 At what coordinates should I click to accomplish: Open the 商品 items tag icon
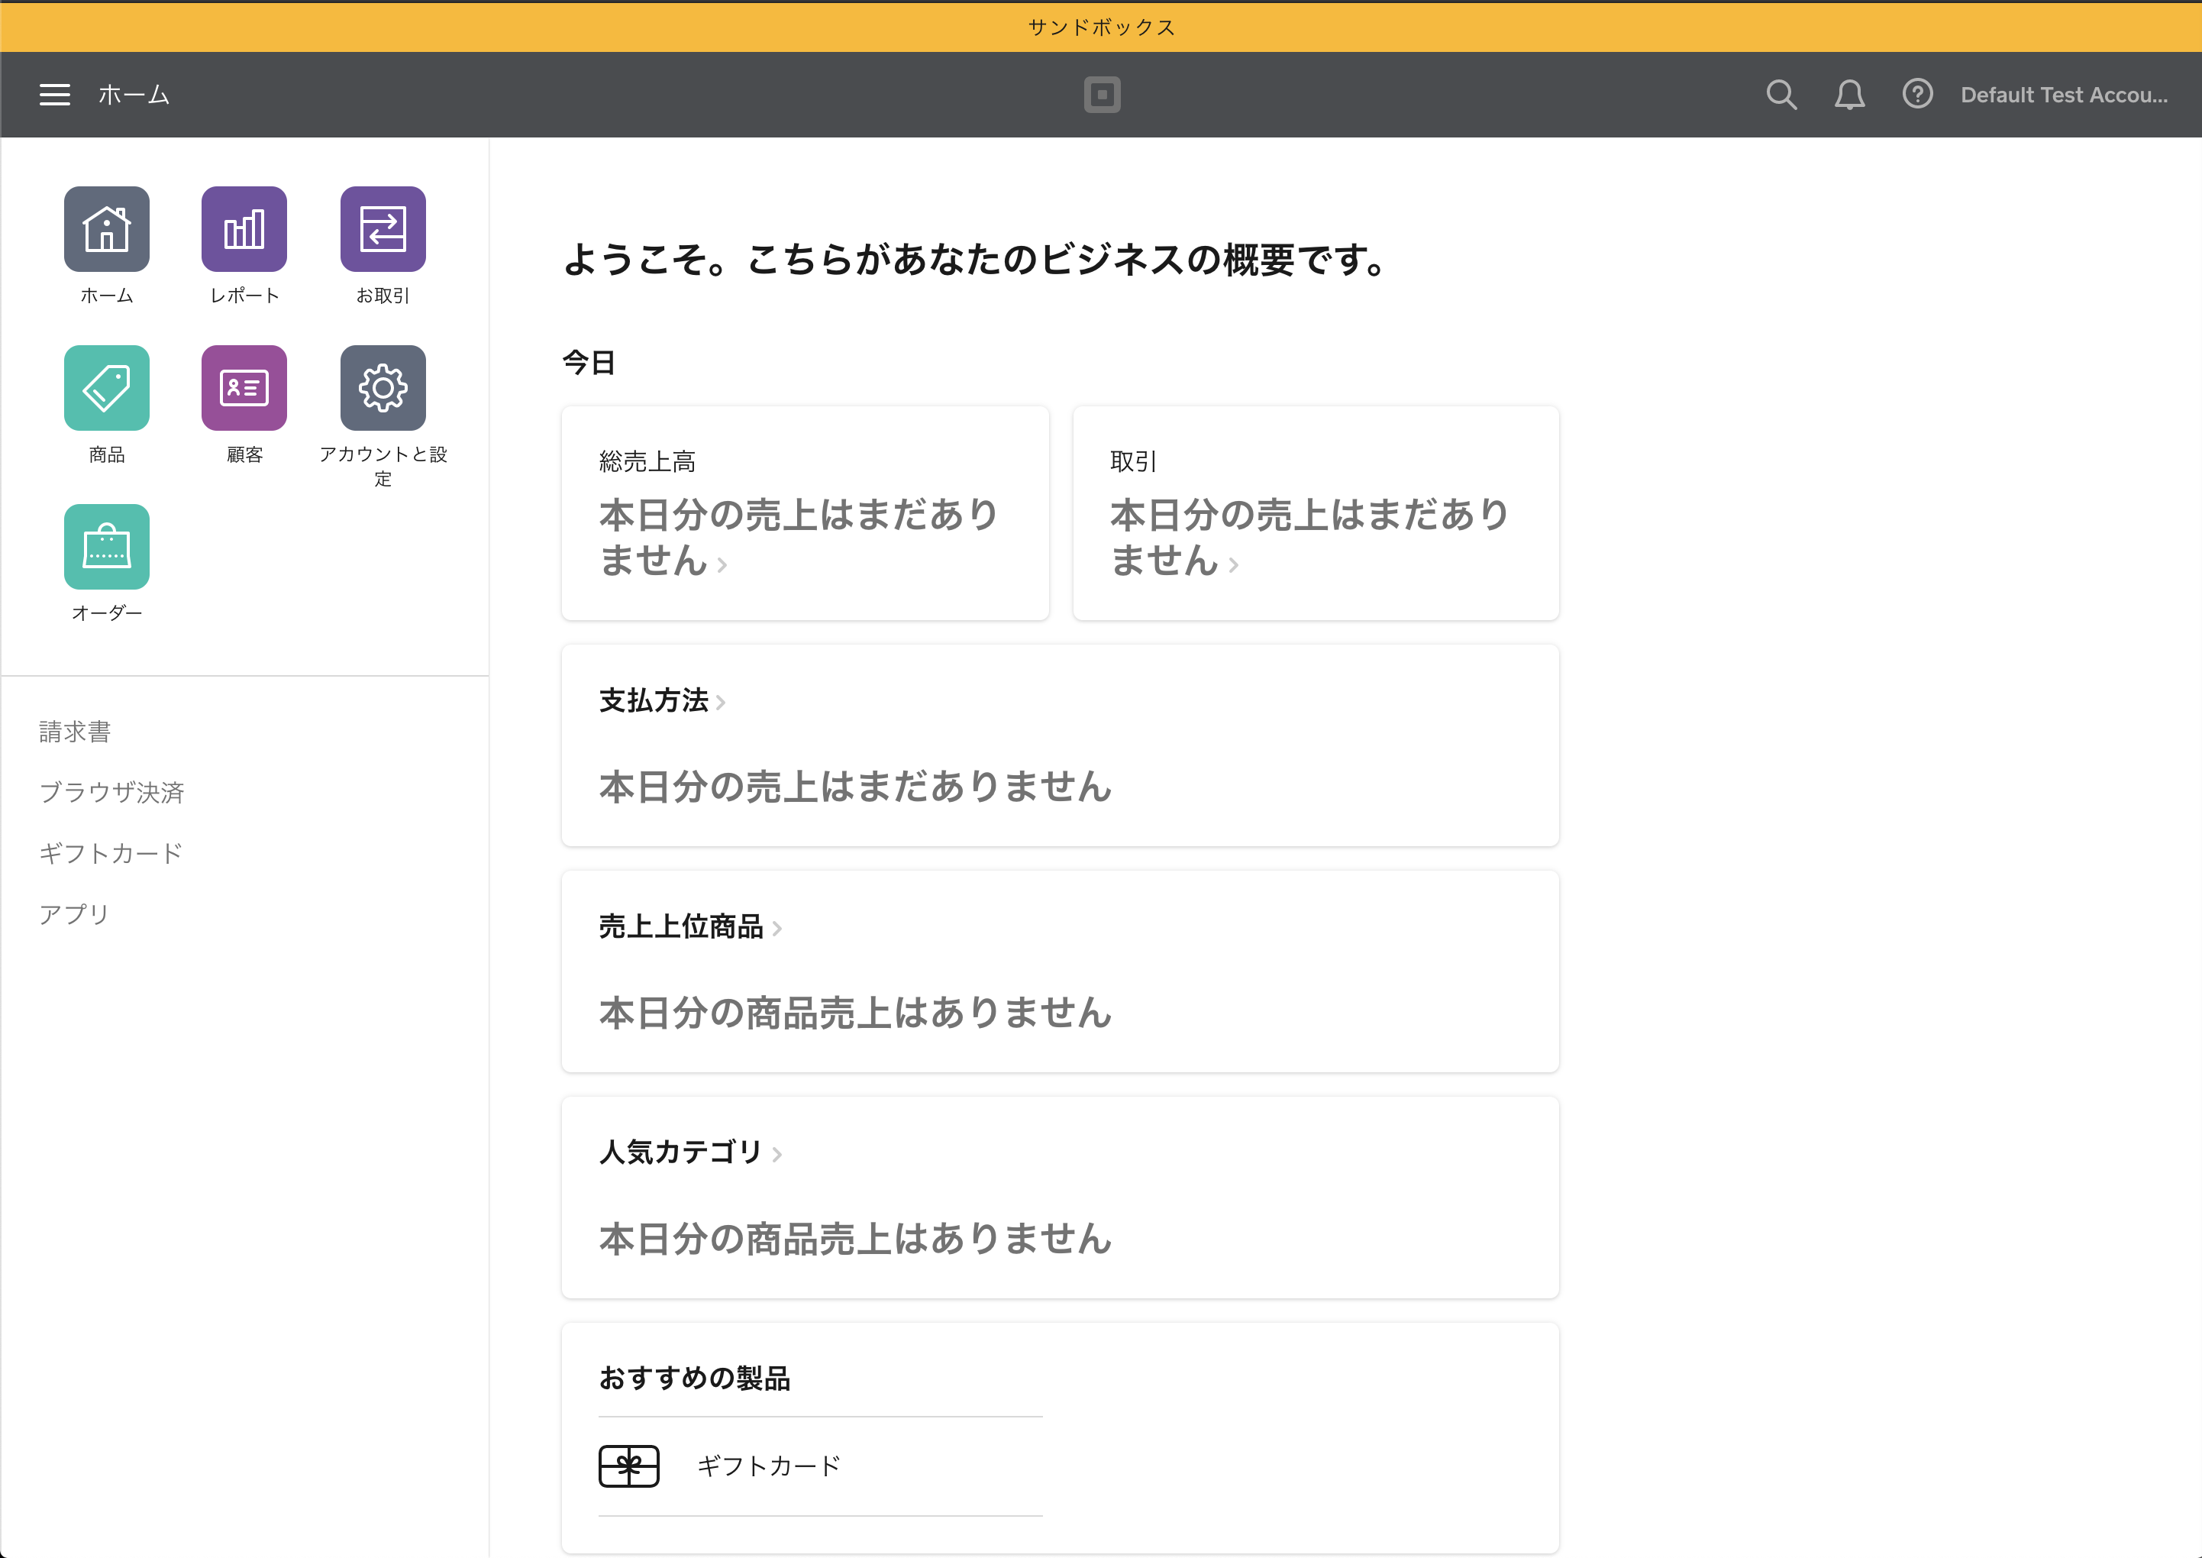(106, 387)
